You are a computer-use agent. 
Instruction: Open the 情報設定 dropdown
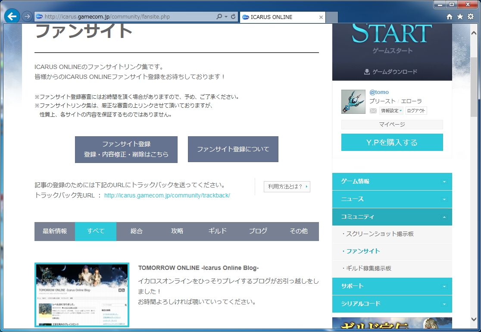click(391, 111)
